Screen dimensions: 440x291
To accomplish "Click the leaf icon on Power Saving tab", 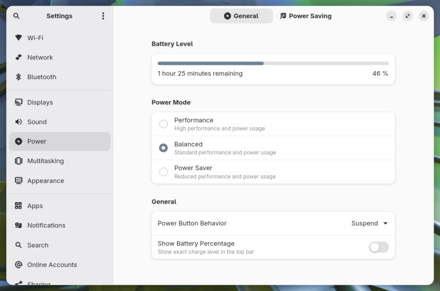I will click(x=283, y=16).
